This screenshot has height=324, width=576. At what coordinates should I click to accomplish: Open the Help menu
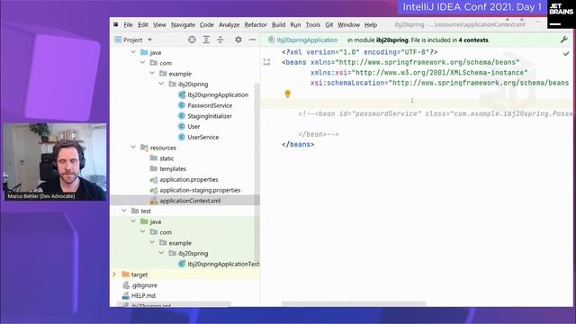click(x=371, y=24)
